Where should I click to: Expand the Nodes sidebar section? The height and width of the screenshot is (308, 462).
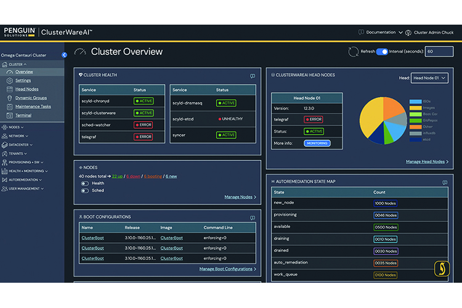point(13,128)
